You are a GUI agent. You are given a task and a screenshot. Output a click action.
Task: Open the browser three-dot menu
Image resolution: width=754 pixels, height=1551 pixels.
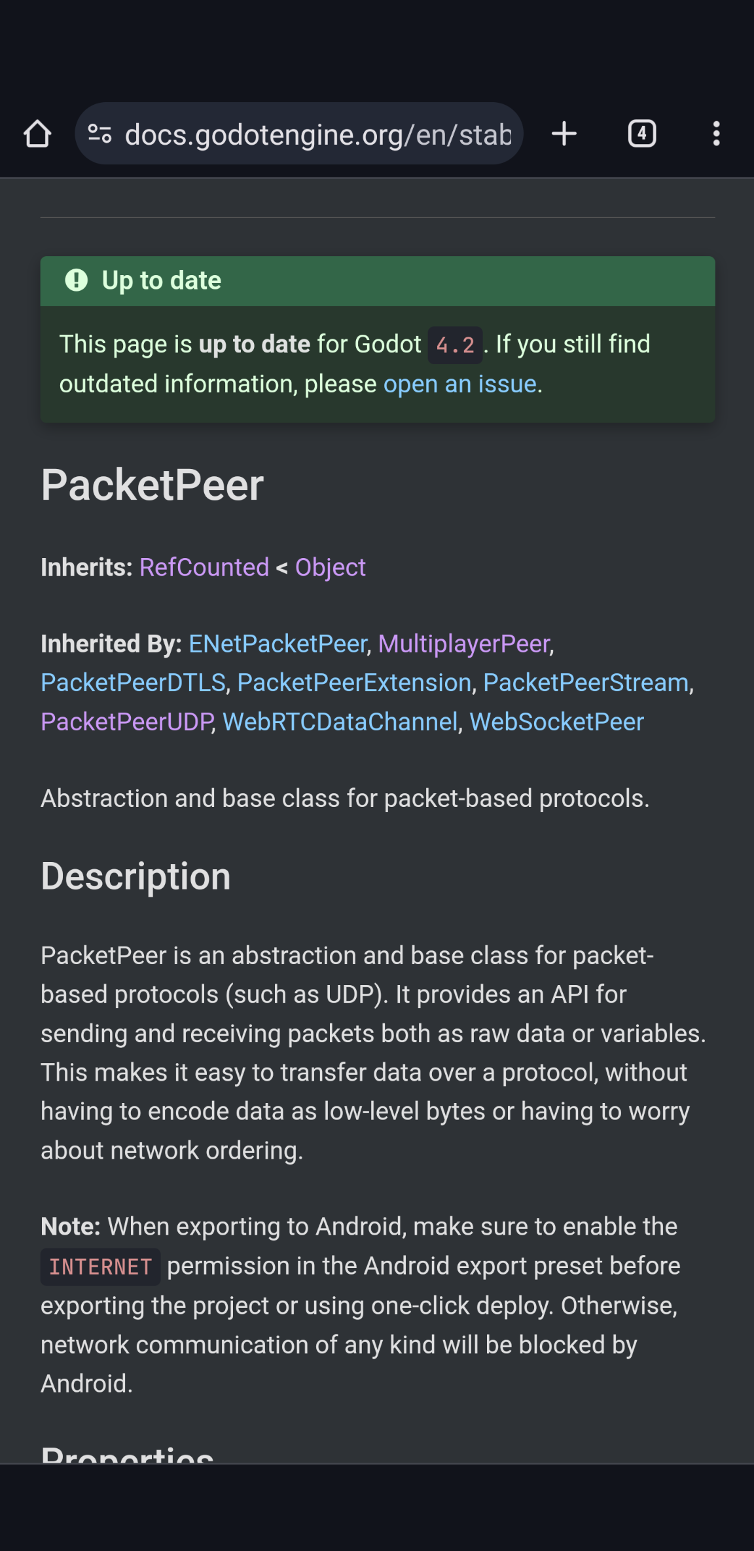coord(717,134)
